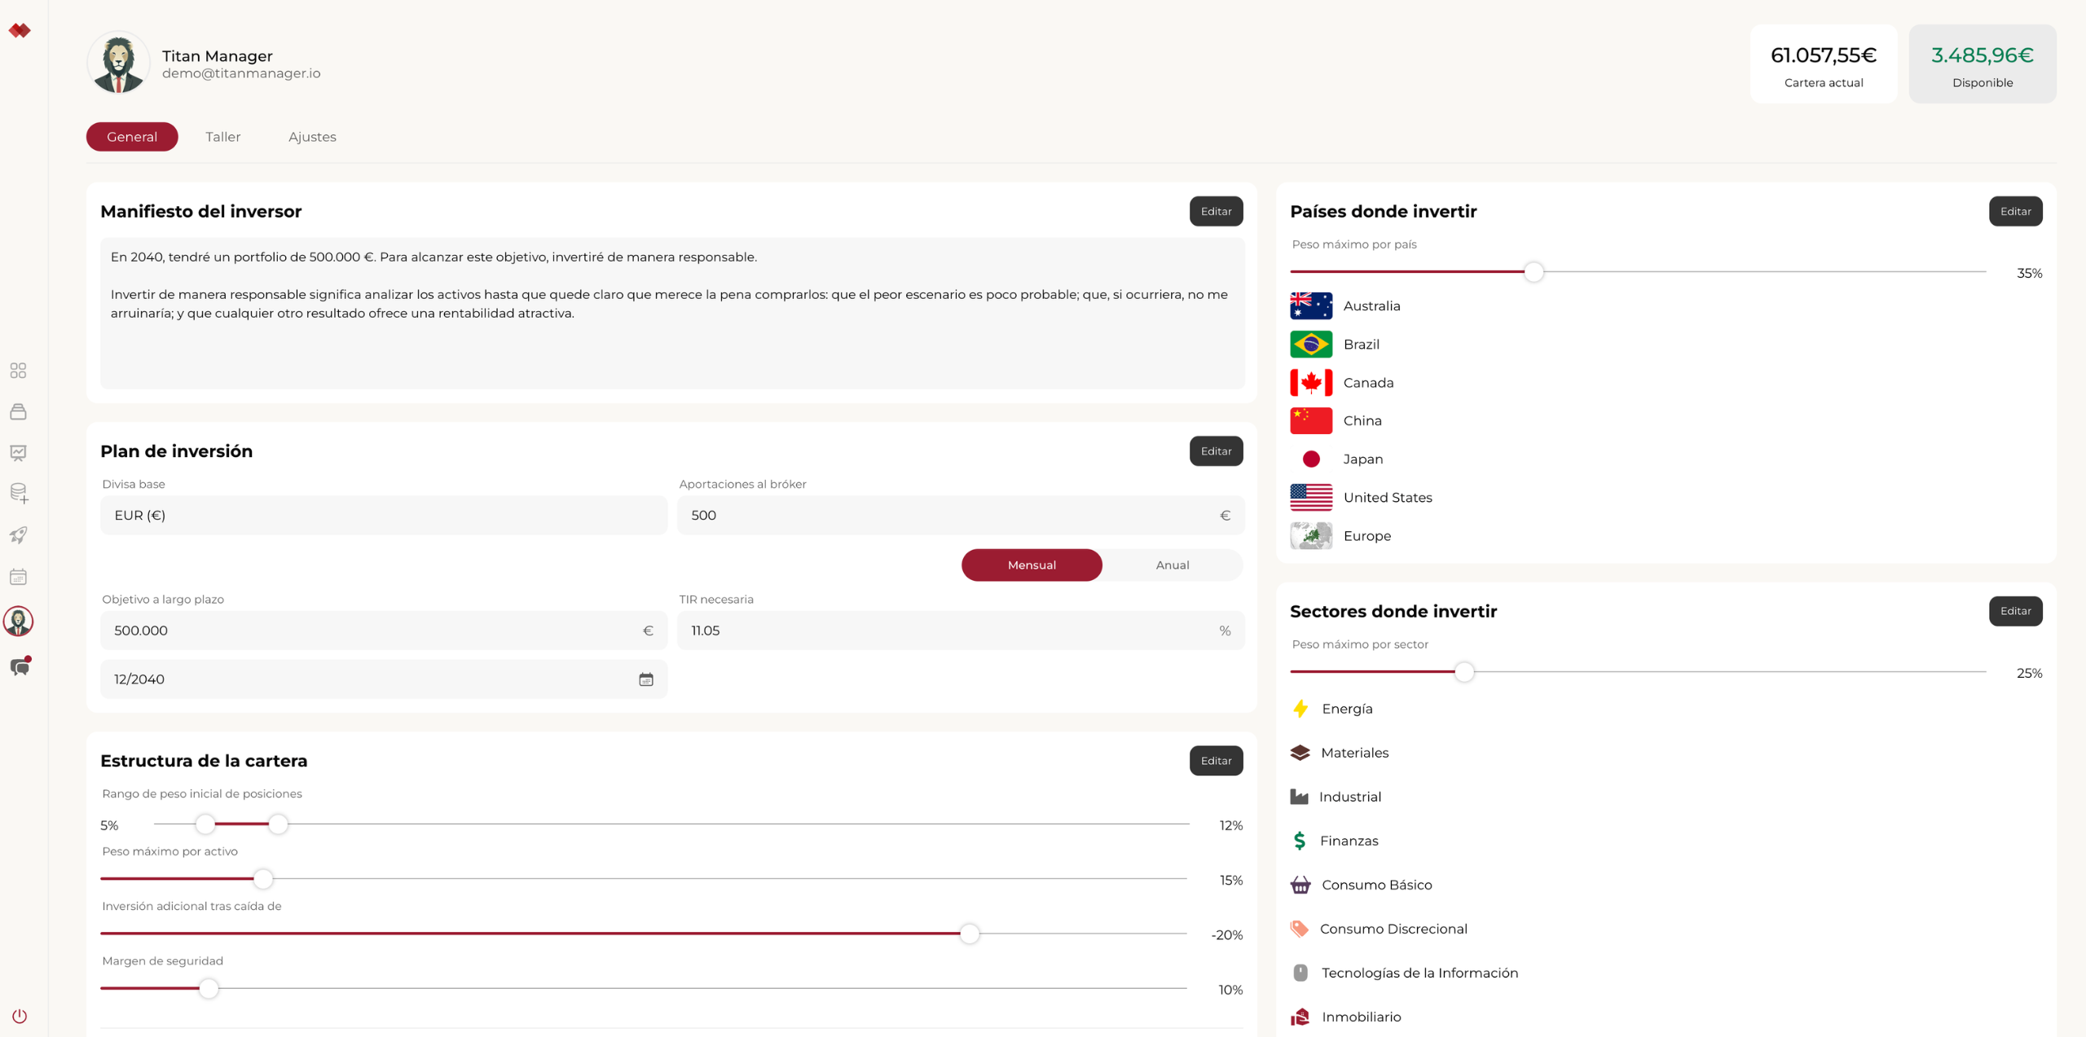Click the portfolio stack sidebar icon
The width and height of the screenshot is (2086, 1037).
click(18, 412)
